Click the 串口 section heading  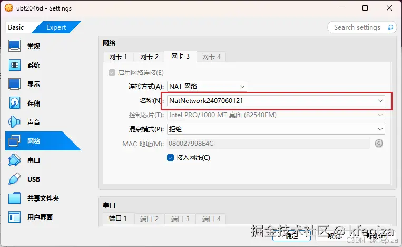tap(109, 205)
